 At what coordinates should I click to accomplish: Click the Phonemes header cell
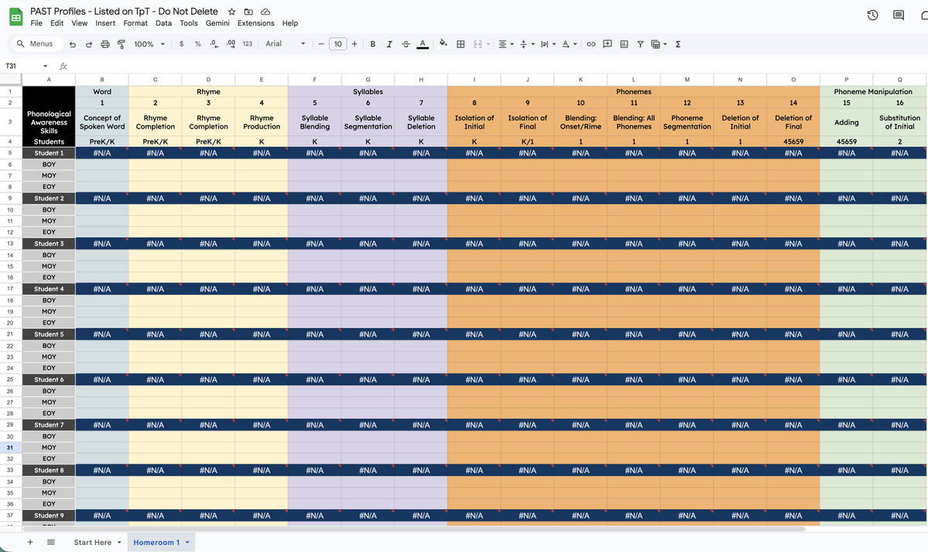[x=633, y=92]
